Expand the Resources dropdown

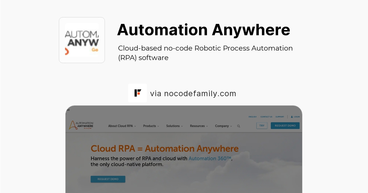pos(198,126)
